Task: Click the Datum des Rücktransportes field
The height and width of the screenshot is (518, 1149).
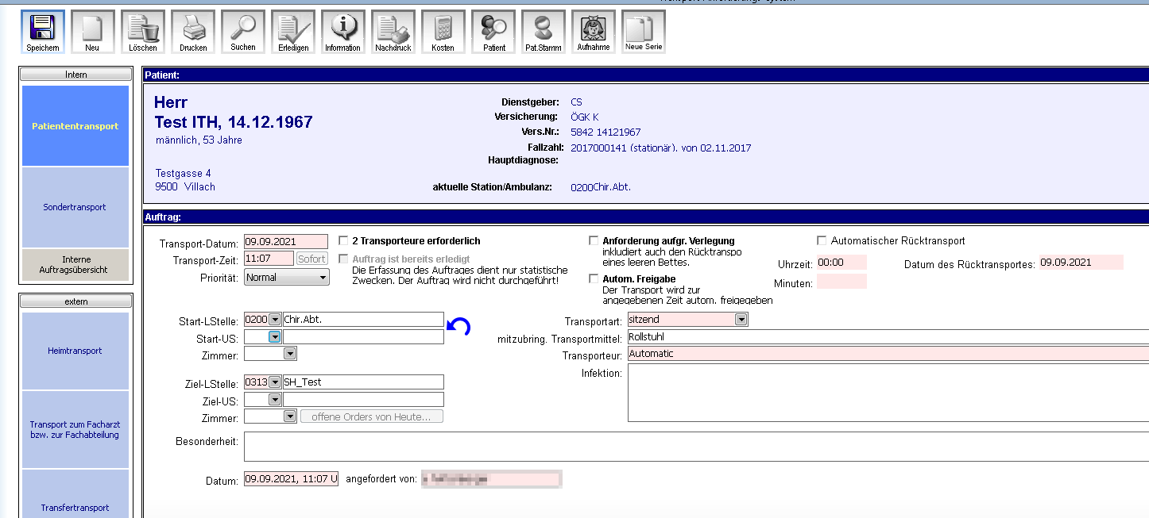Action: (x=1081, y=263)
